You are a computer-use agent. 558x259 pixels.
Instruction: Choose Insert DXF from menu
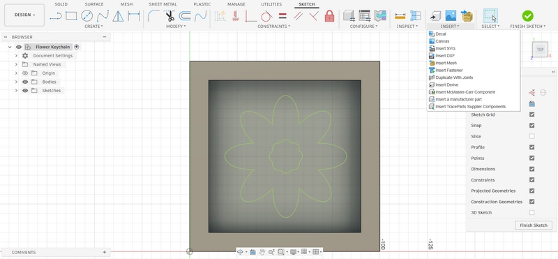[x=445, y=56]
